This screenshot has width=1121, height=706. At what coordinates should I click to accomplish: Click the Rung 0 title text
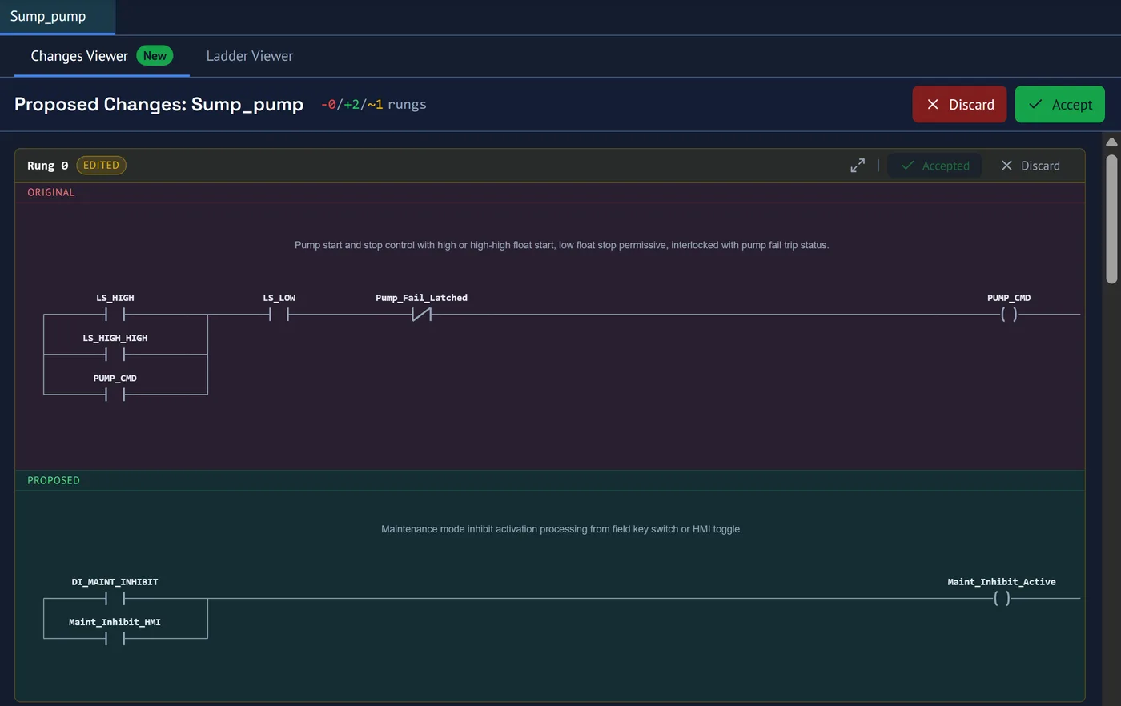pyautogui.click(x=47, y=166)
